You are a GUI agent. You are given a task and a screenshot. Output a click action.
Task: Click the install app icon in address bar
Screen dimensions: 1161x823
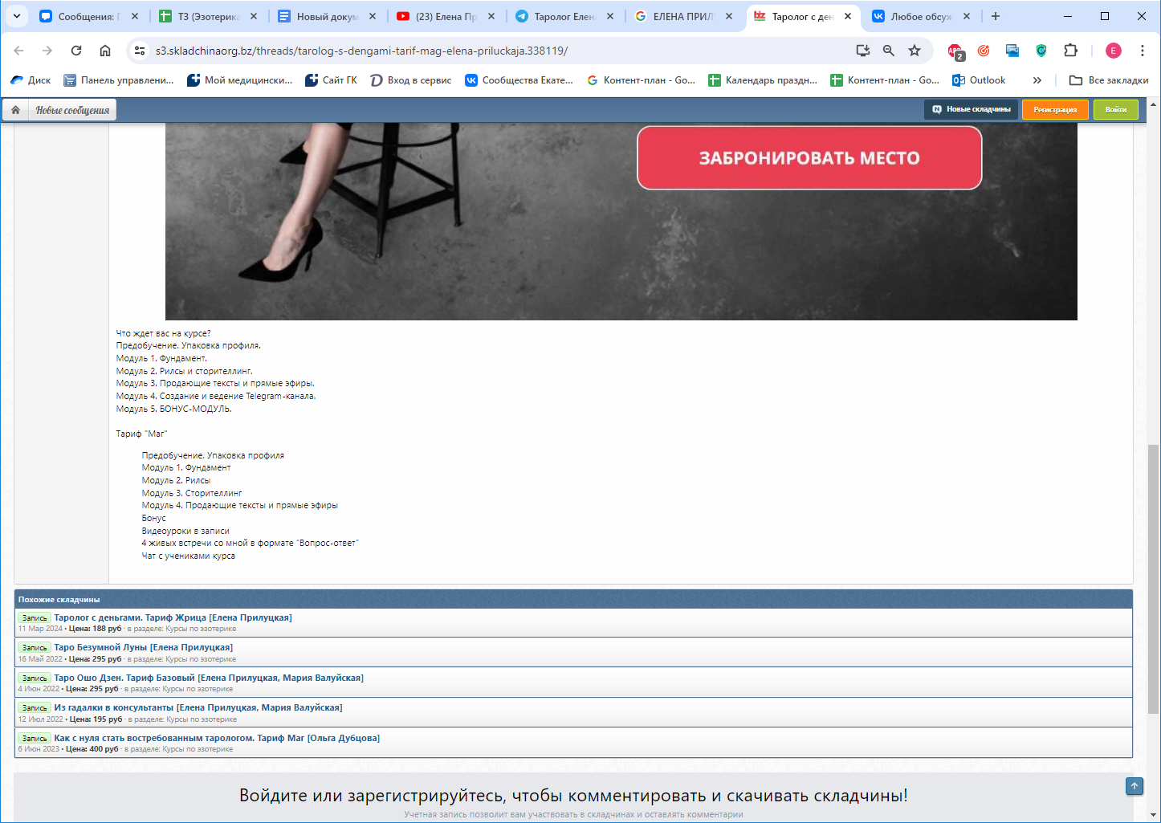[863, 51]
